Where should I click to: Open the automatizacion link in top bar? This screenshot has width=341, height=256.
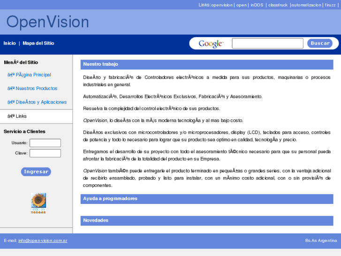[x=306, y=5]
